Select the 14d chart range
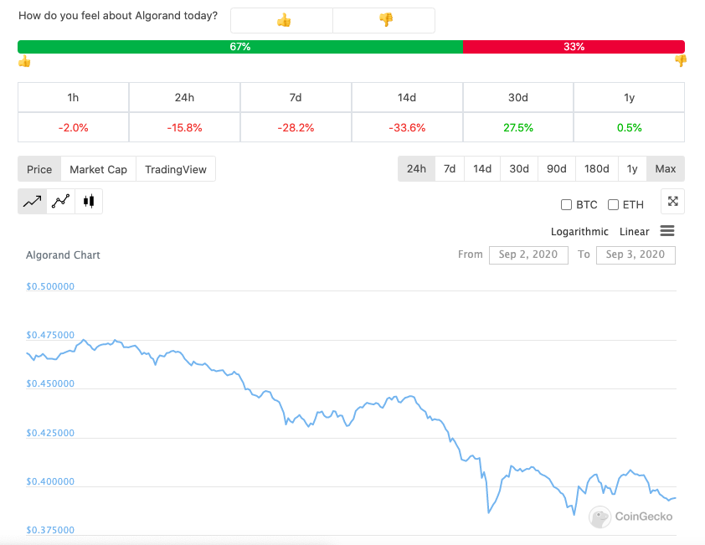The width and height of the screenshot is (705, 545). (482, 168)
